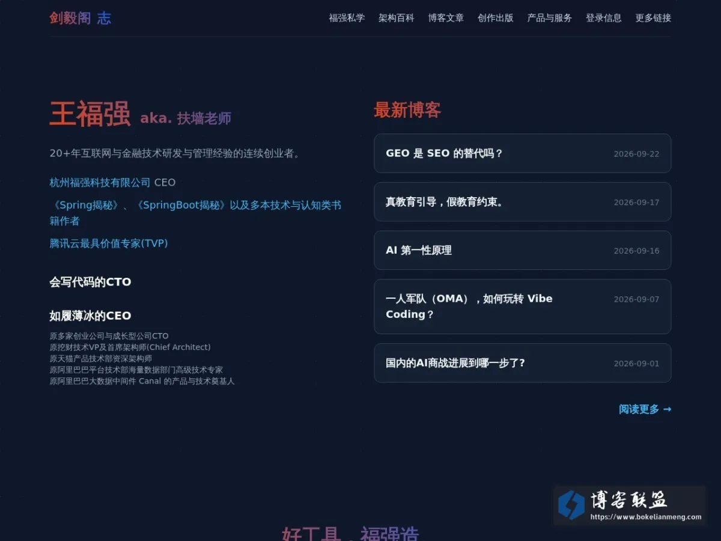This screenshot has height=541, width=721.
Task: Click the heading 会写代码的CTO
Action: [90, 282]
